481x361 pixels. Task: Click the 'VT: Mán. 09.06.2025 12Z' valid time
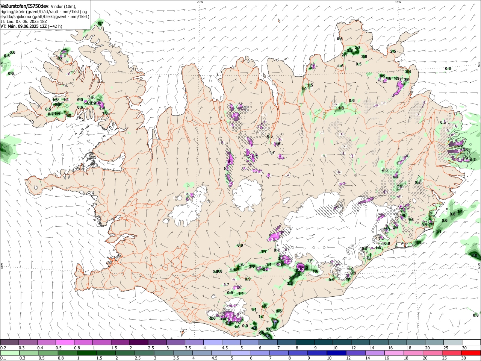(x=23, y=26)
